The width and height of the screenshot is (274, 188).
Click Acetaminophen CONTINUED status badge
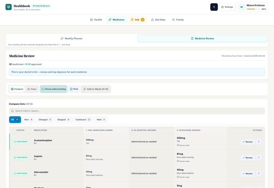21,142
